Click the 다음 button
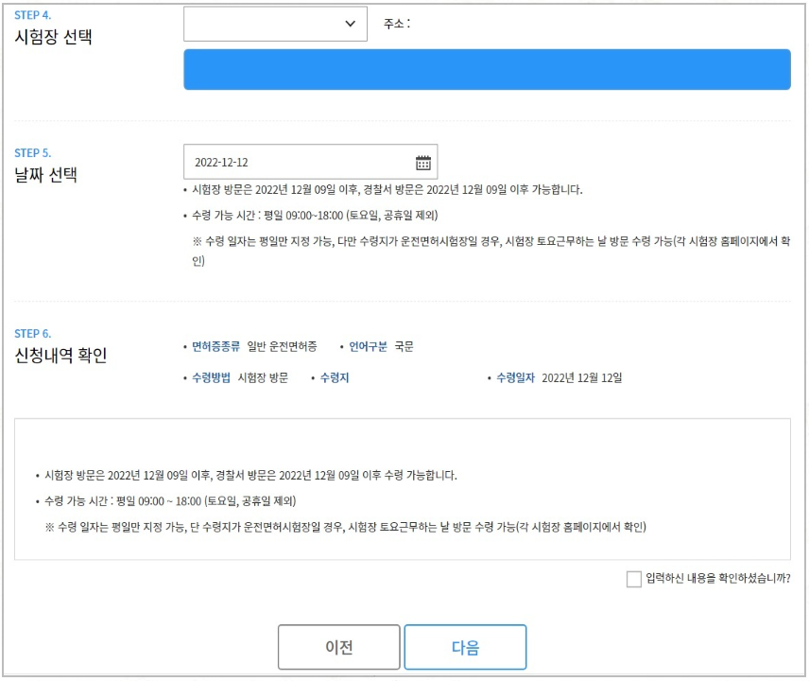Screen dimensions: 809x681 (x=465, y=647)
